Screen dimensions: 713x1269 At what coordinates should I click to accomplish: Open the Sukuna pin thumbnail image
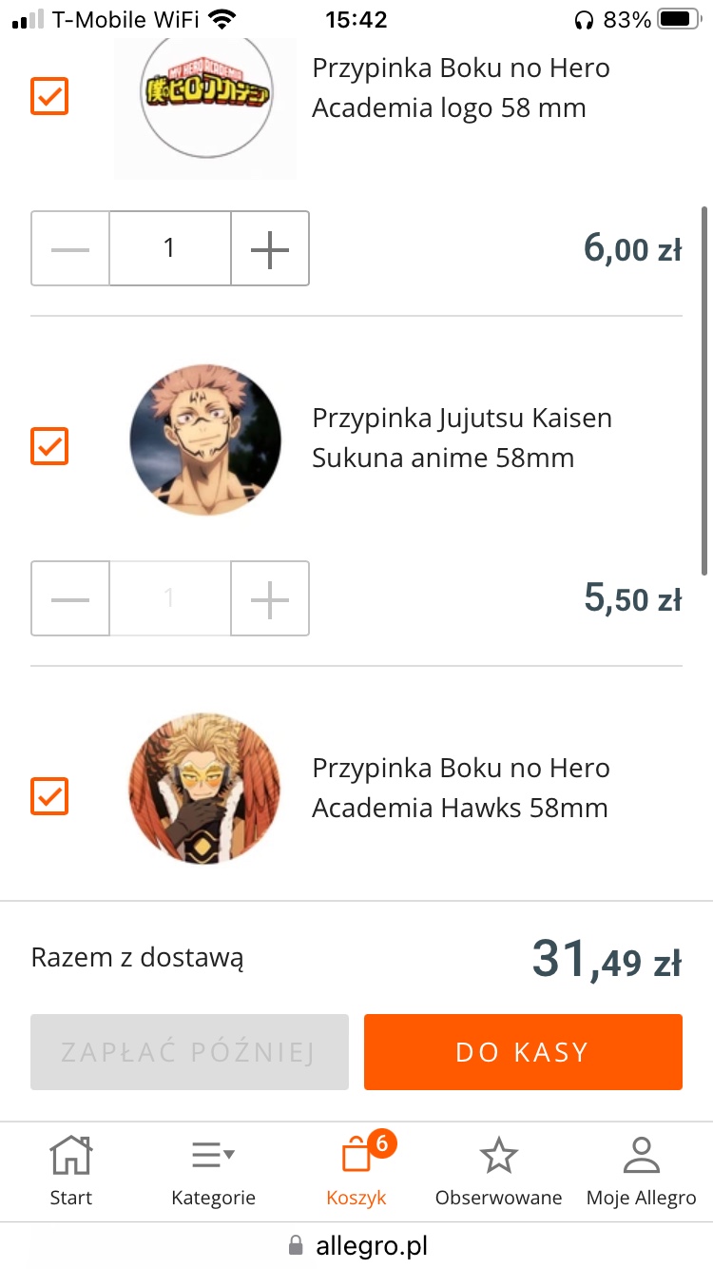pos(205,439)
